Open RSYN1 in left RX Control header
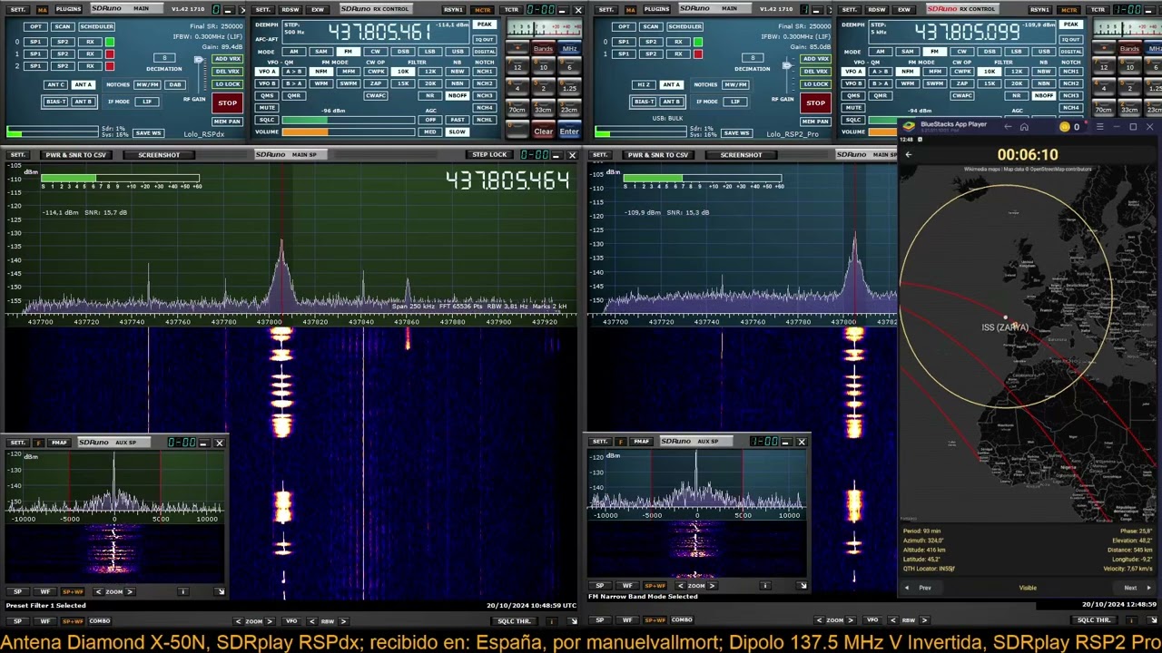The width and height of the screenshot is (1162, 653). 453,9
